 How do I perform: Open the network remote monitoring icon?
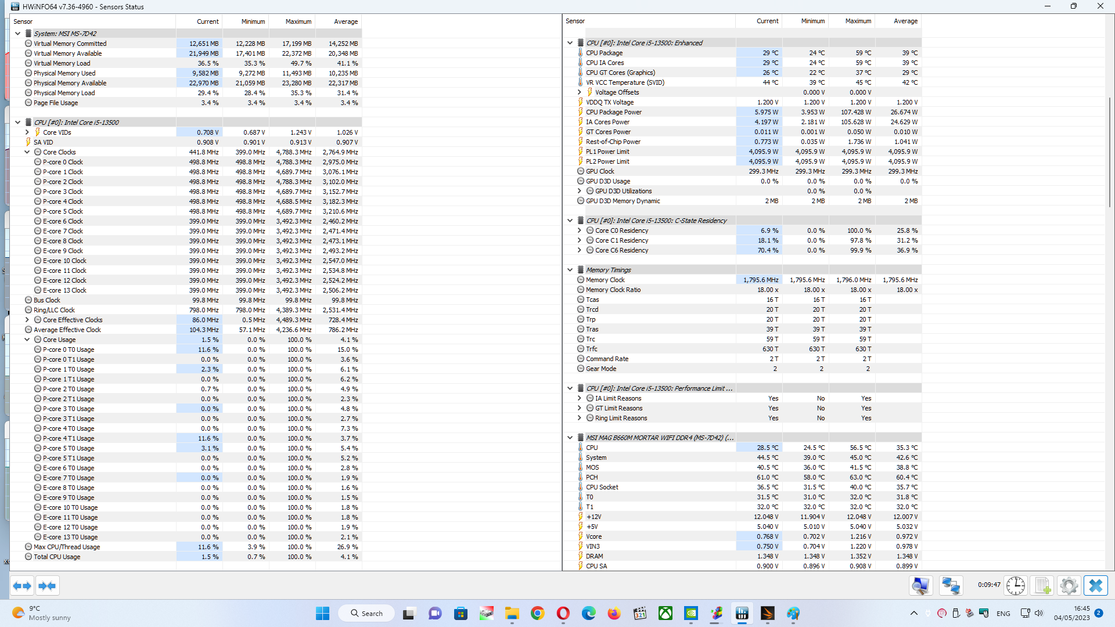click(951, 586)
